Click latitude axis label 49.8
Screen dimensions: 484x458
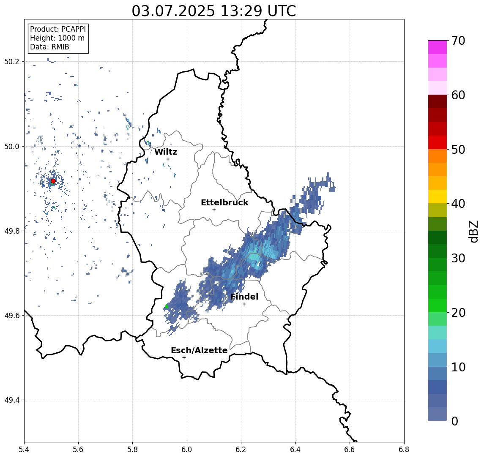tap(12, 231)
